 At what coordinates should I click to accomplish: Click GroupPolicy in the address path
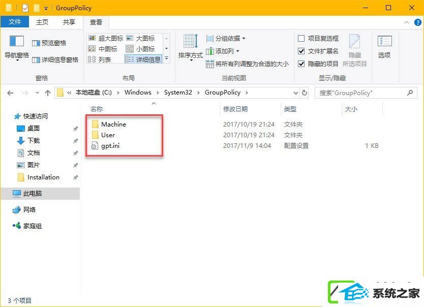point(223,93)
